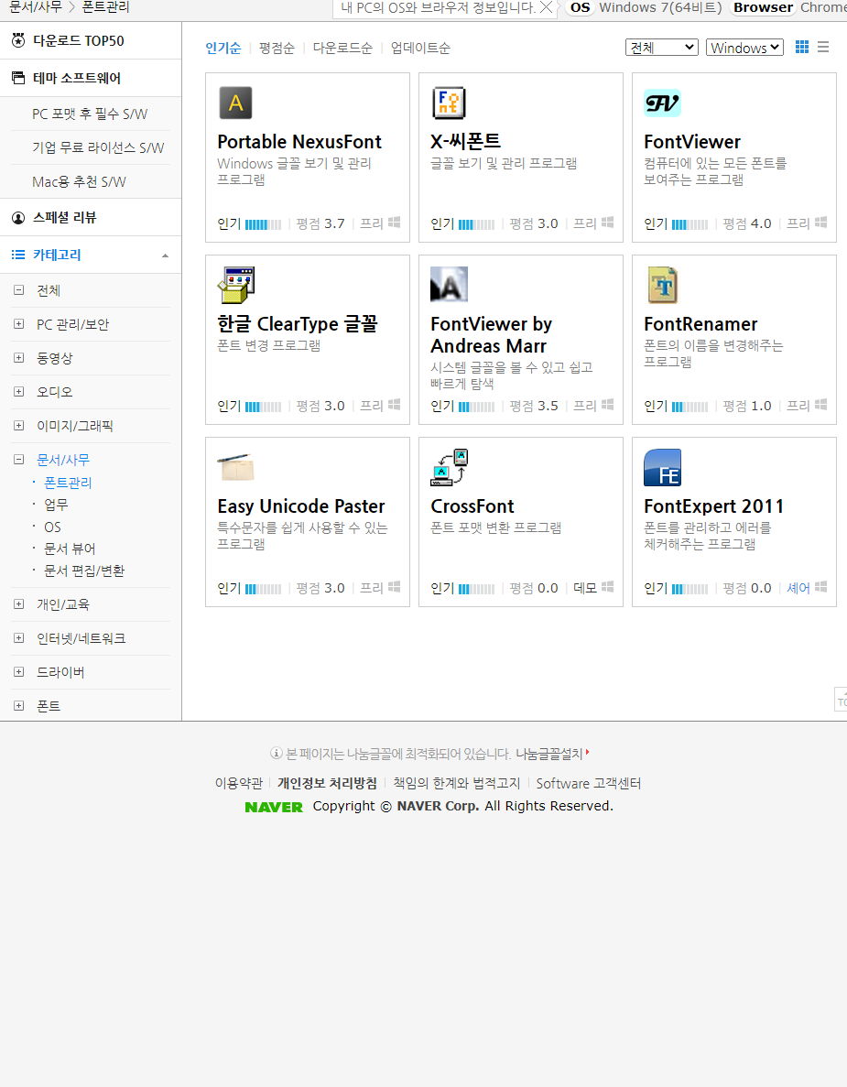847x1087 pixels.
Task: Expand the 인터넷/네트워크 category
Action: pos(18,638)
